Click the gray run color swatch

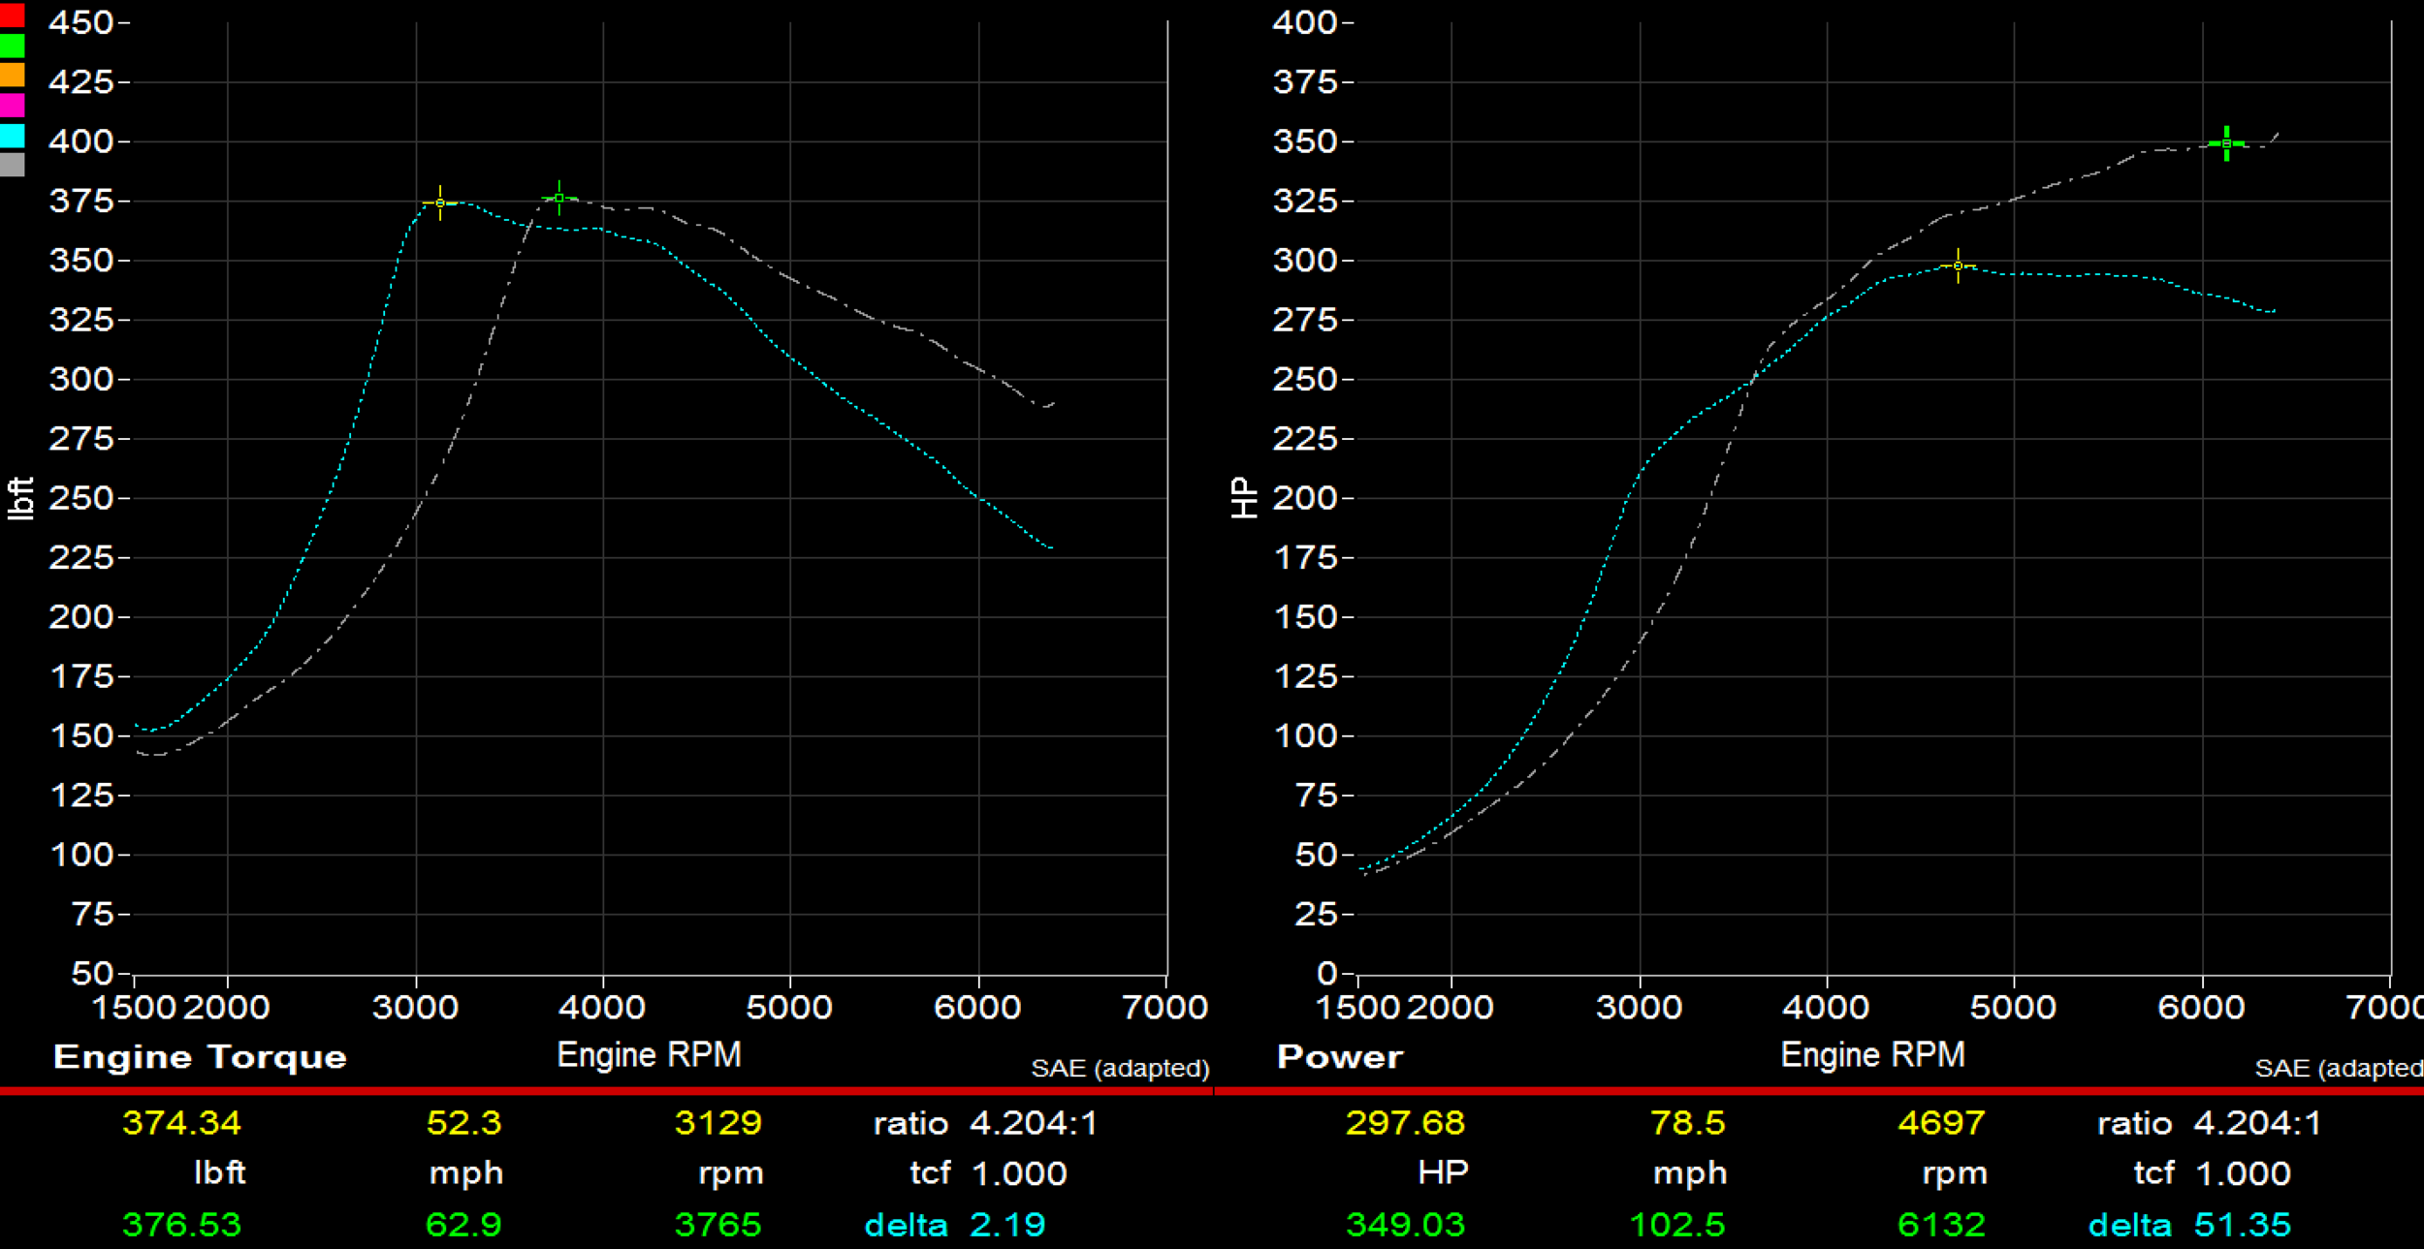pos(12,165)
